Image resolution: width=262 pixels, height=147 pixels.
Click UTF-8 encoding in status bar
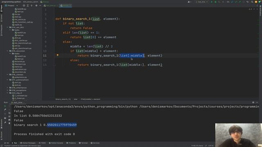click(211, 146)
